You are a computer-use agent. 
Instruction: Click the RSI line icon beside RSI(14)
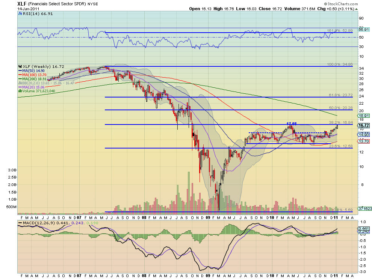20,14
